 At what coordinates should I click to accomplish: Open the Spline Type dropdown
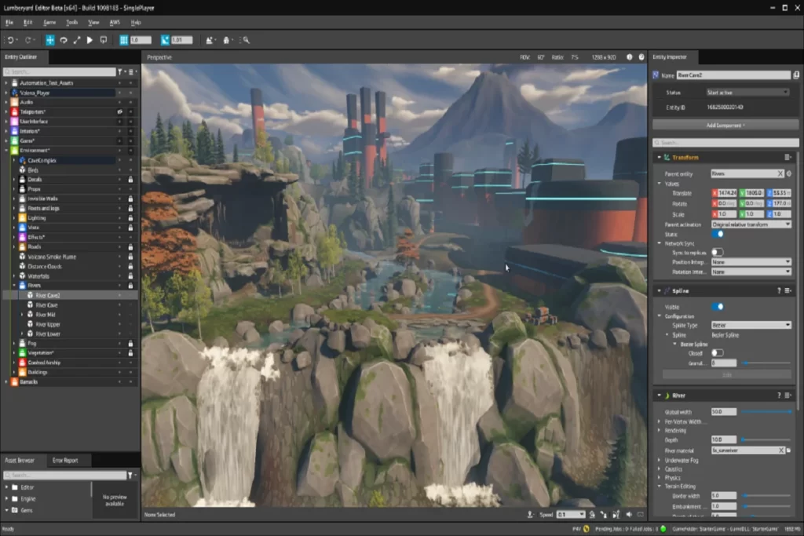(x=751, y=325)
